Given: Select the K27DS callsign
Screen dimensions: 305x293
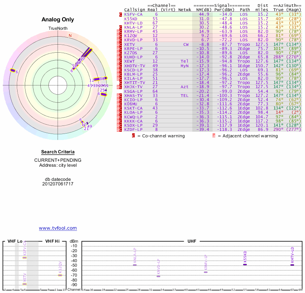Looking at the screenshot, I should pyautogui.click(x=131, y=53).
